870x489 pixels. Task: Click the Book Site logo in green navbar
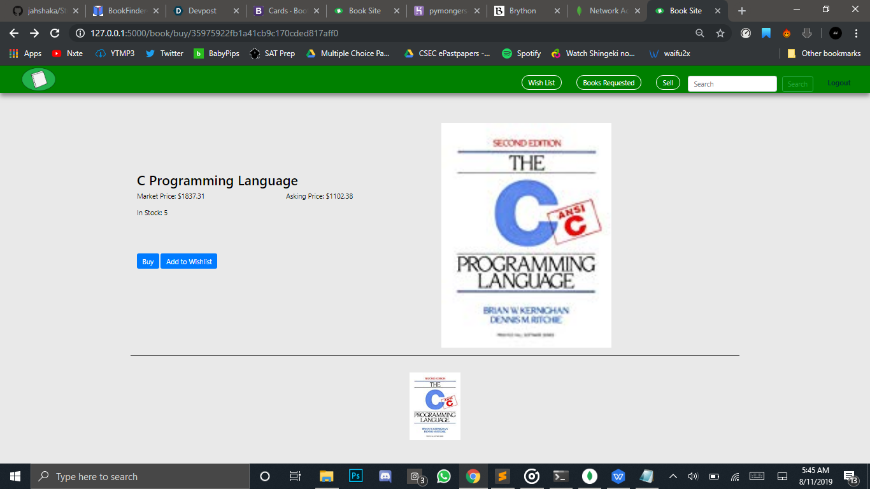pos(39,80)
